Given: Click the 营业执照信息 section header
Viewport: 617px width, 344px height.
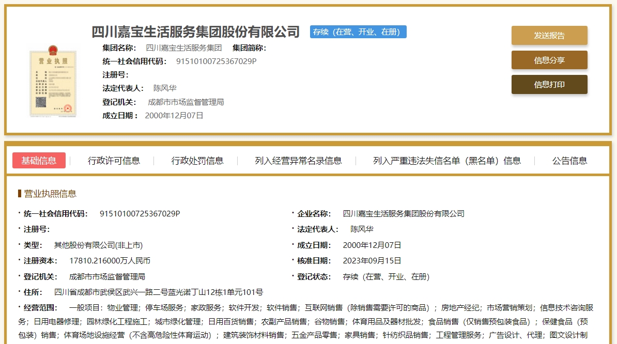Looking at the screenshot, I should click(50, 194).
